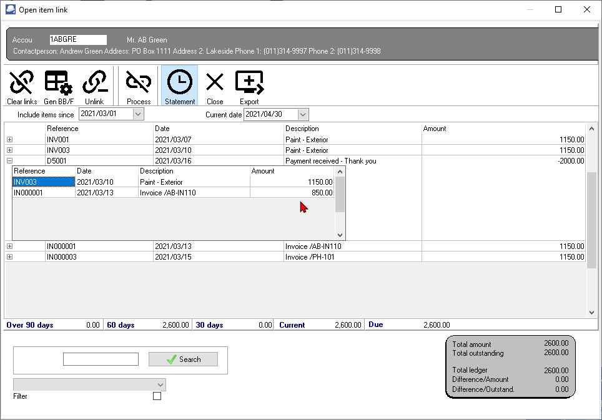Click the Export toolbar icon

[x=249, y=87]
